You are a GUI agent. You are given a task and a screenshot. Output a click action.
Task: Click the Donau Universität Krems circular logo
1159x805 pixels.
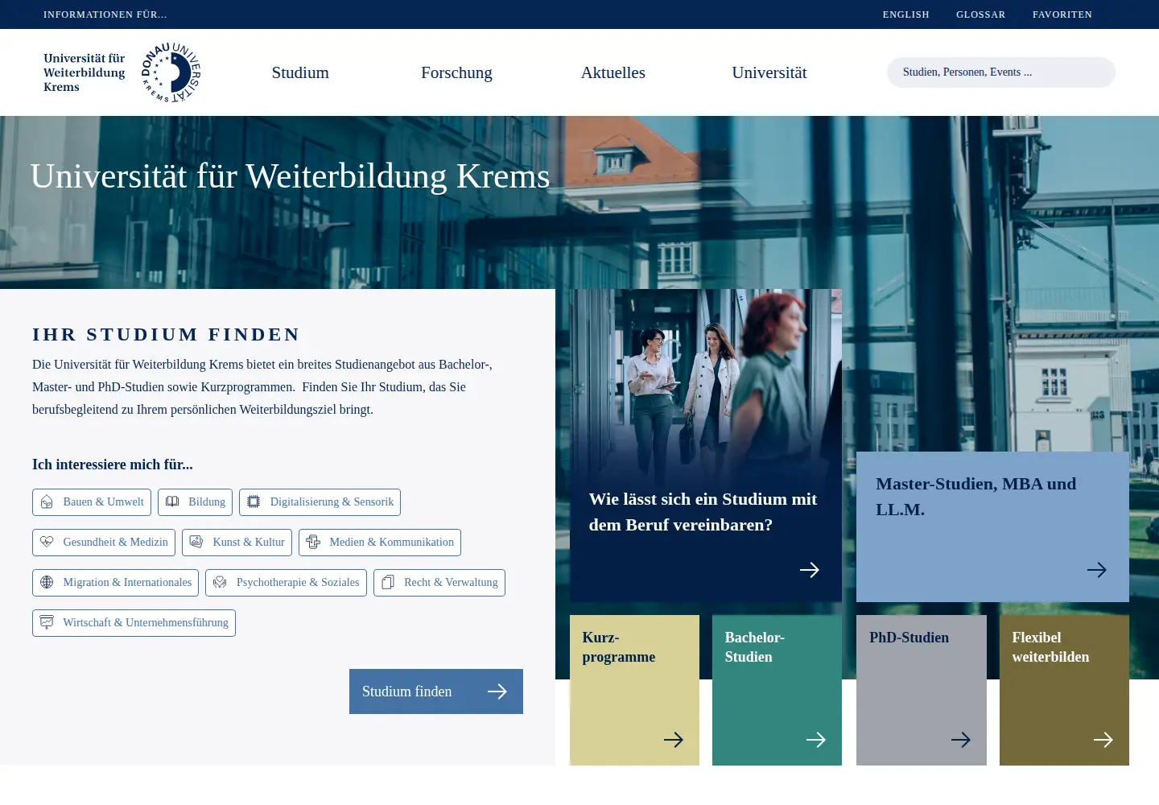(171, 72)
